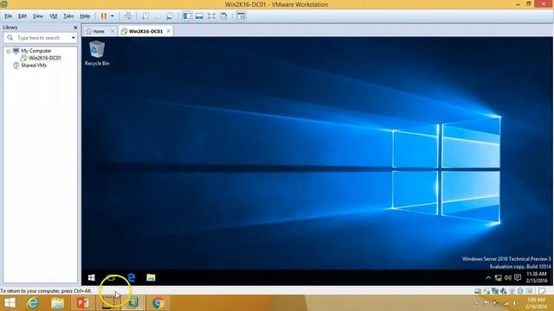Image resolution: width=554 pixels, height=311 pixels.
Task: Select Win2K16-DC01 in the library tree
Action: (x=44, y=58)
